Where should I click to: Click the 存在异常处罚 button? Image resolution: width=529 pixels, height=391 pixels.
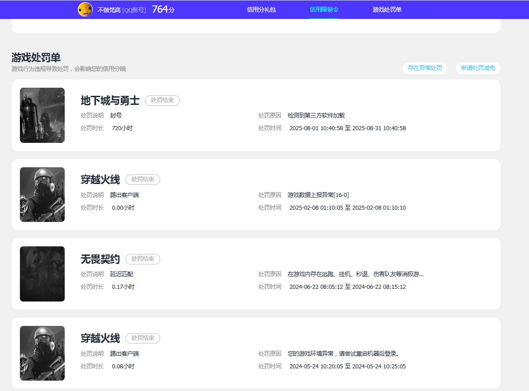[x=425, y=68]
